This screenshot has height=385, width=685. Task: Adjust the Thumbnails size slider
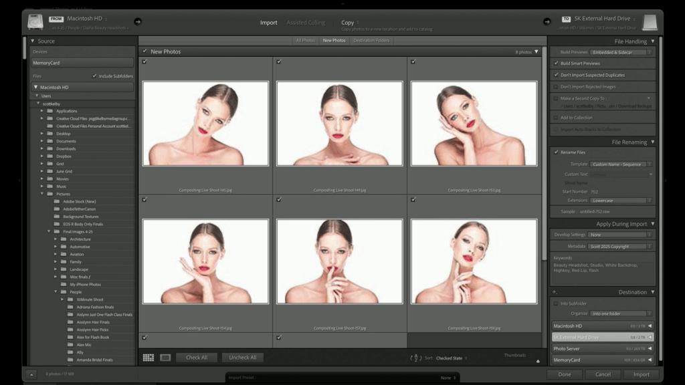[538, 361]
